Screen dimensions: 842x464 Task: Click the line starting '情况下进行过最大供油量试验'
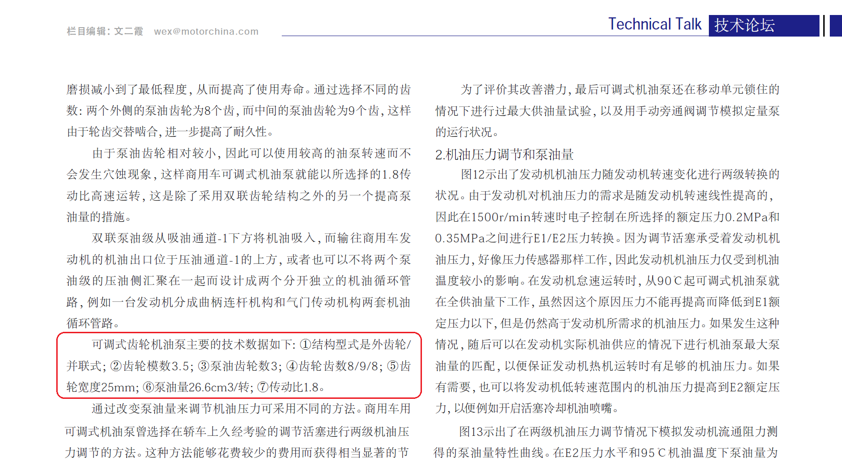pos(608,111)
